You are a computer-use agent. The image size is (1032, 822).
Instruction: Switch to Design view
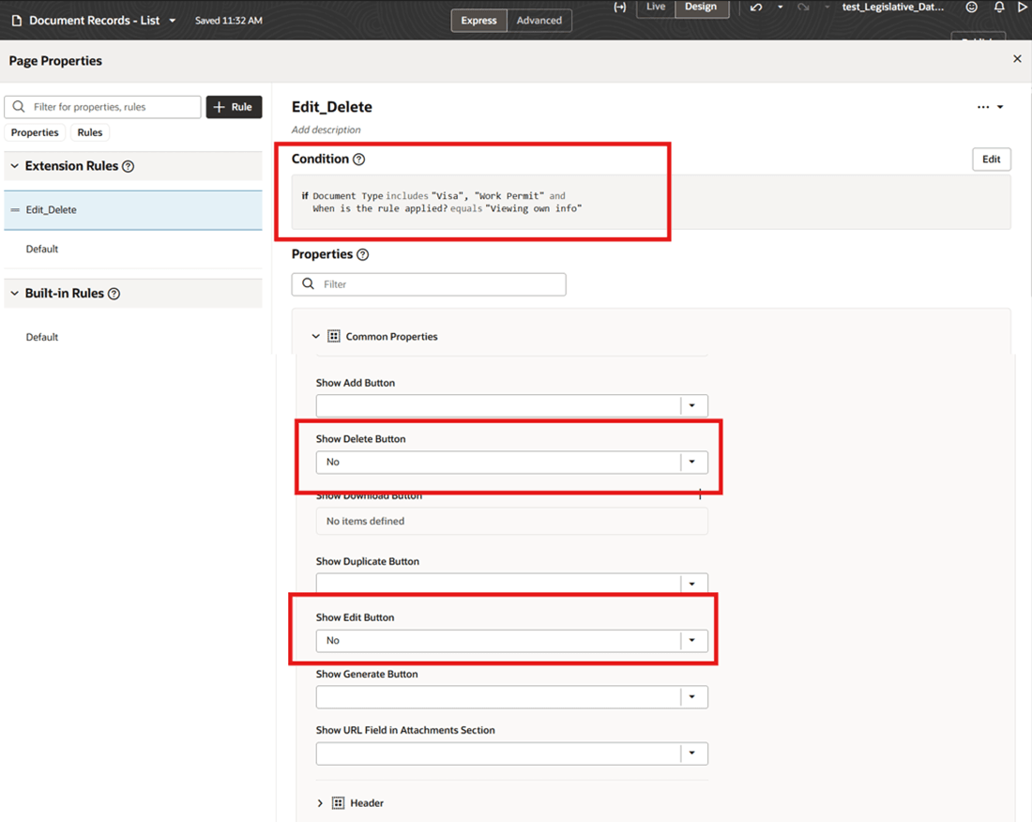pos(701,8)
